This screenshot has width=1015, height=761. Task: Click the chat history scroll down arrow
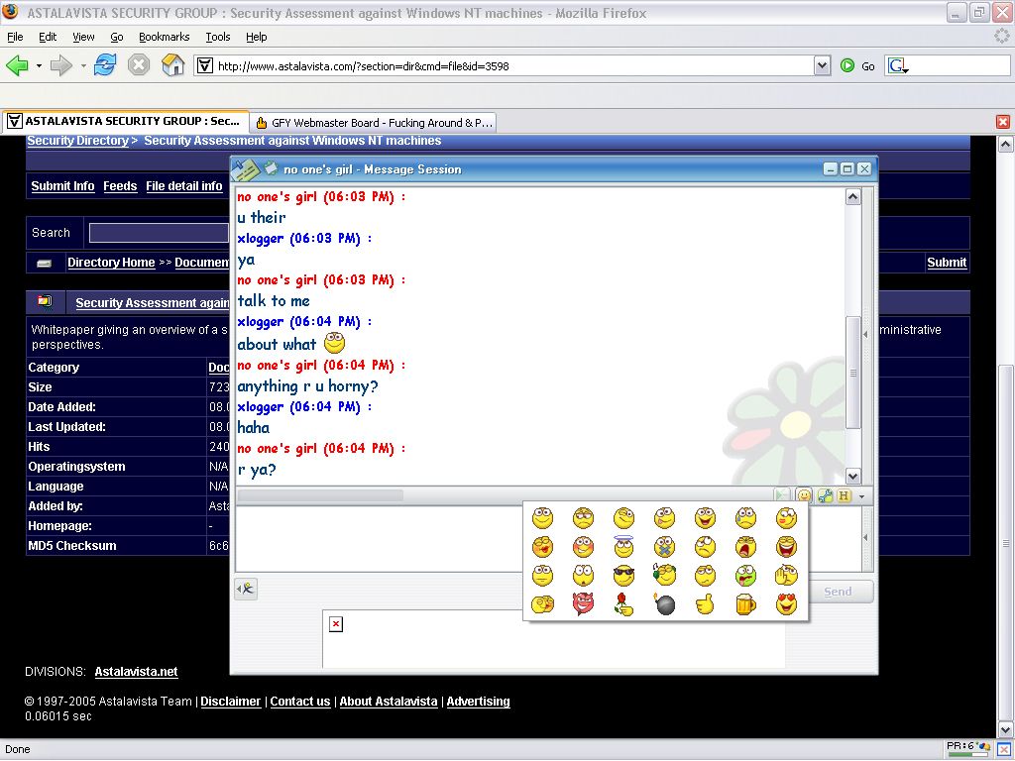pyautogui.click(x=853, y=477)
